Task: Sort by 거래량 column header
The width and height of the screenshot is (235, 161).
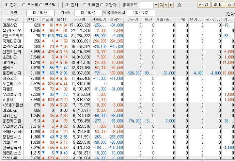Action: 79,20
